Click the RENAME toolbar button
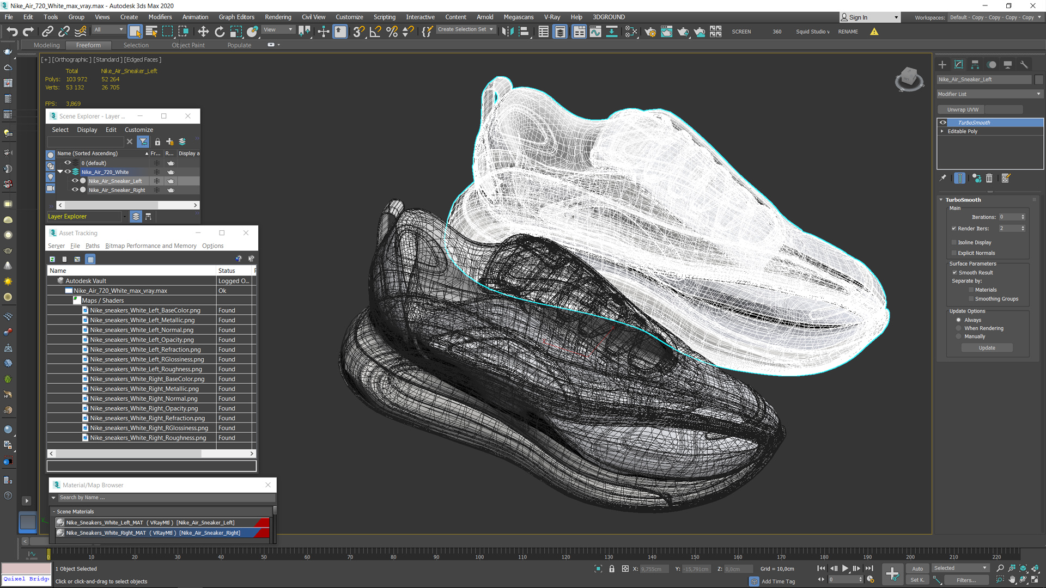Screen dimensions: 1046x588 tap(848, 32)
